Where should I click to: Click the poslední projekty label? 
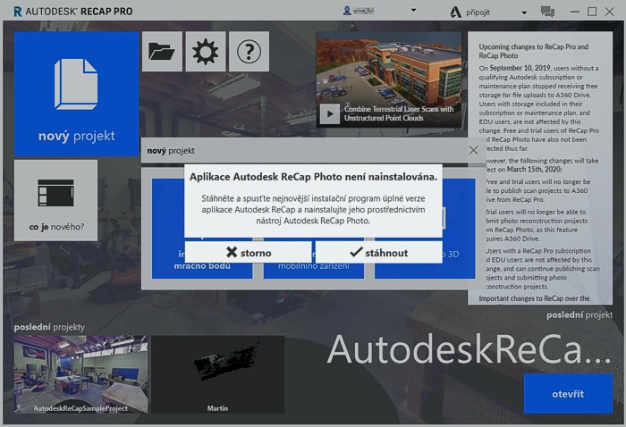click(x=49, y=327)
